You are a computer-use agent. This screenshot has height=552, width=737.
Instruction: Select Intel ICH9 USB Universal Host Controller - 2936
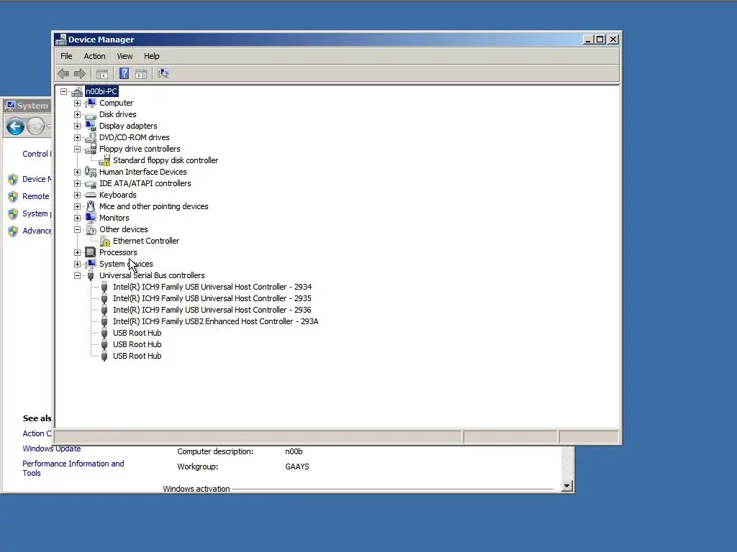click(212, 310)
